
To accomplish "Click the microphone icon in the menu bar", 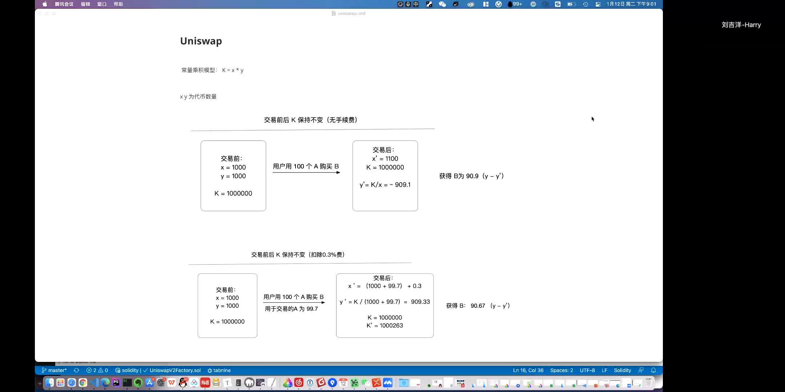I will (408, 4).
